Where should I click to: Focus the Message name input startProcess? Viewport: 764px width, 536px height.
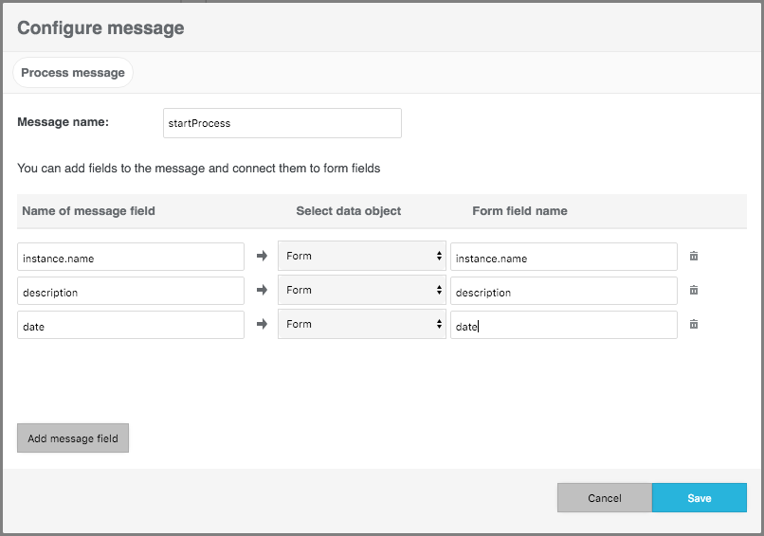click(x=282, y=123)
